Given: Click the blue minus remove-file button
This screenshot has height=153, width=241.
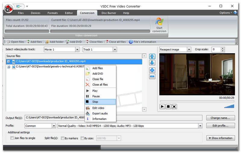Looking at the screenshot, I should point(152,76).
